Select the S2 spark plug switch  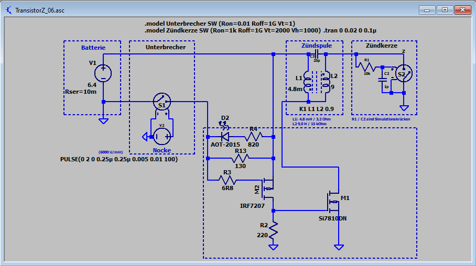403,74
